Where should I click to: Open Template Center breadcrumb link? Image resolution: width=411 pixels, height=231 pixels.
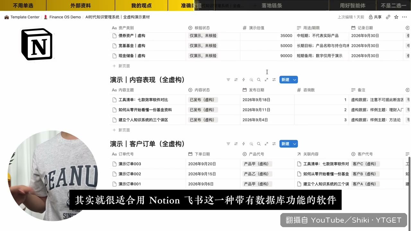click(22, 17)
